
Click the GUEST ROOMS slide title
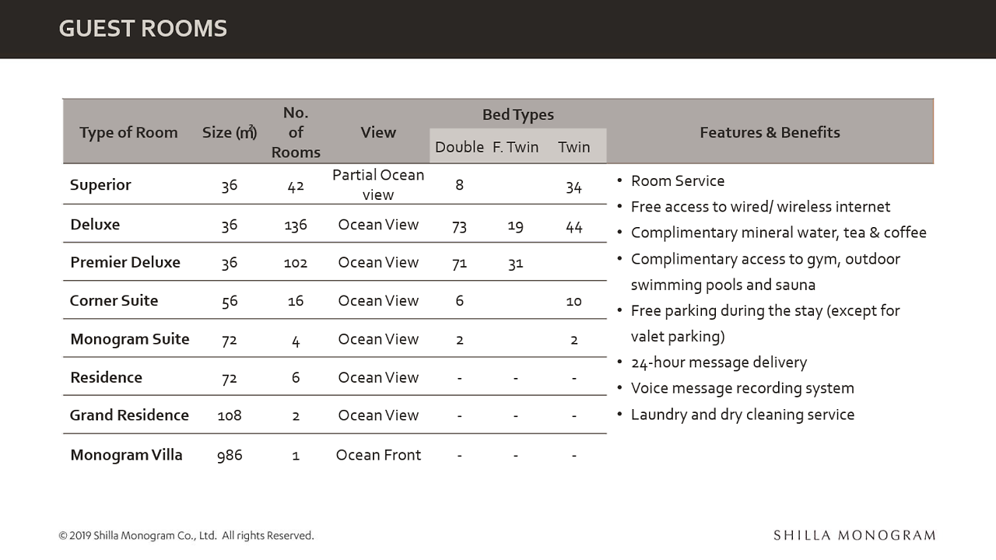(143, 29)
